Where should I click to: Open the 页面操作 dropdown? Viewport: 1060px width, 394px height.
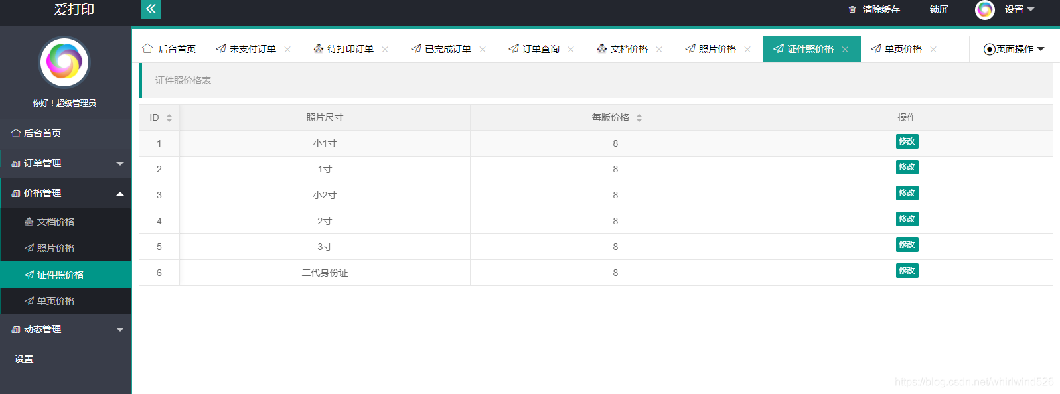1014,49
